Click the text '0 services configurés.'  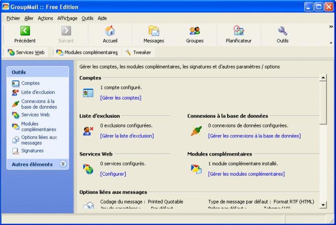coord(123,164)
